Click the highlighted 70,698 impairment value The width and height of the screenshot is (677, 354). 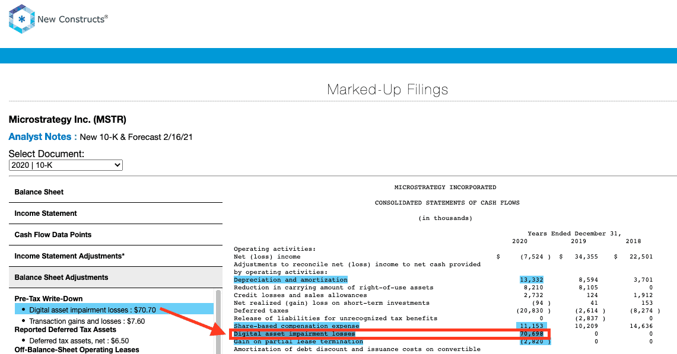[532, 334]
